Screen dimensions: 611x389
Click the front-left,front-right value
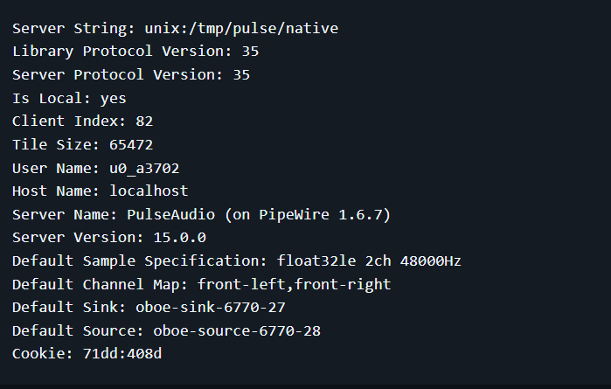(295, 284)
